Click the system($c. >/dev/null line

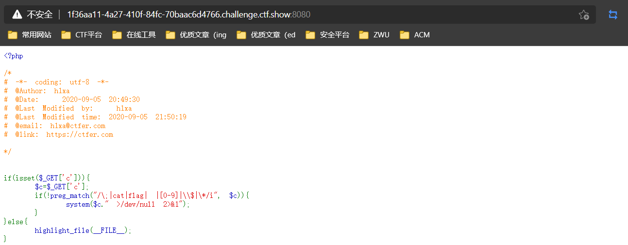pos(128,204)
